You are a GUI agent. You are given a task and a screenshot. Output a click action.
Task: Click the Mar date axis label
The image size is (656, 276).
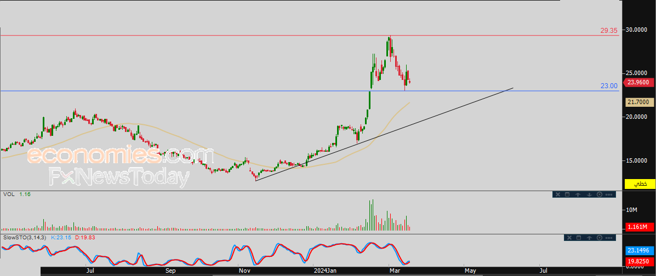click(395, 271)
